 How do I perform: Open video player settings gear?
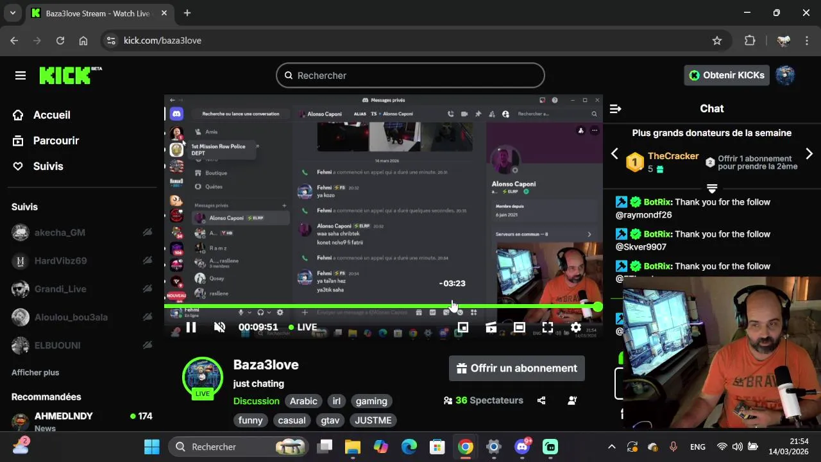pyautogui.click(x=575, y=327)
